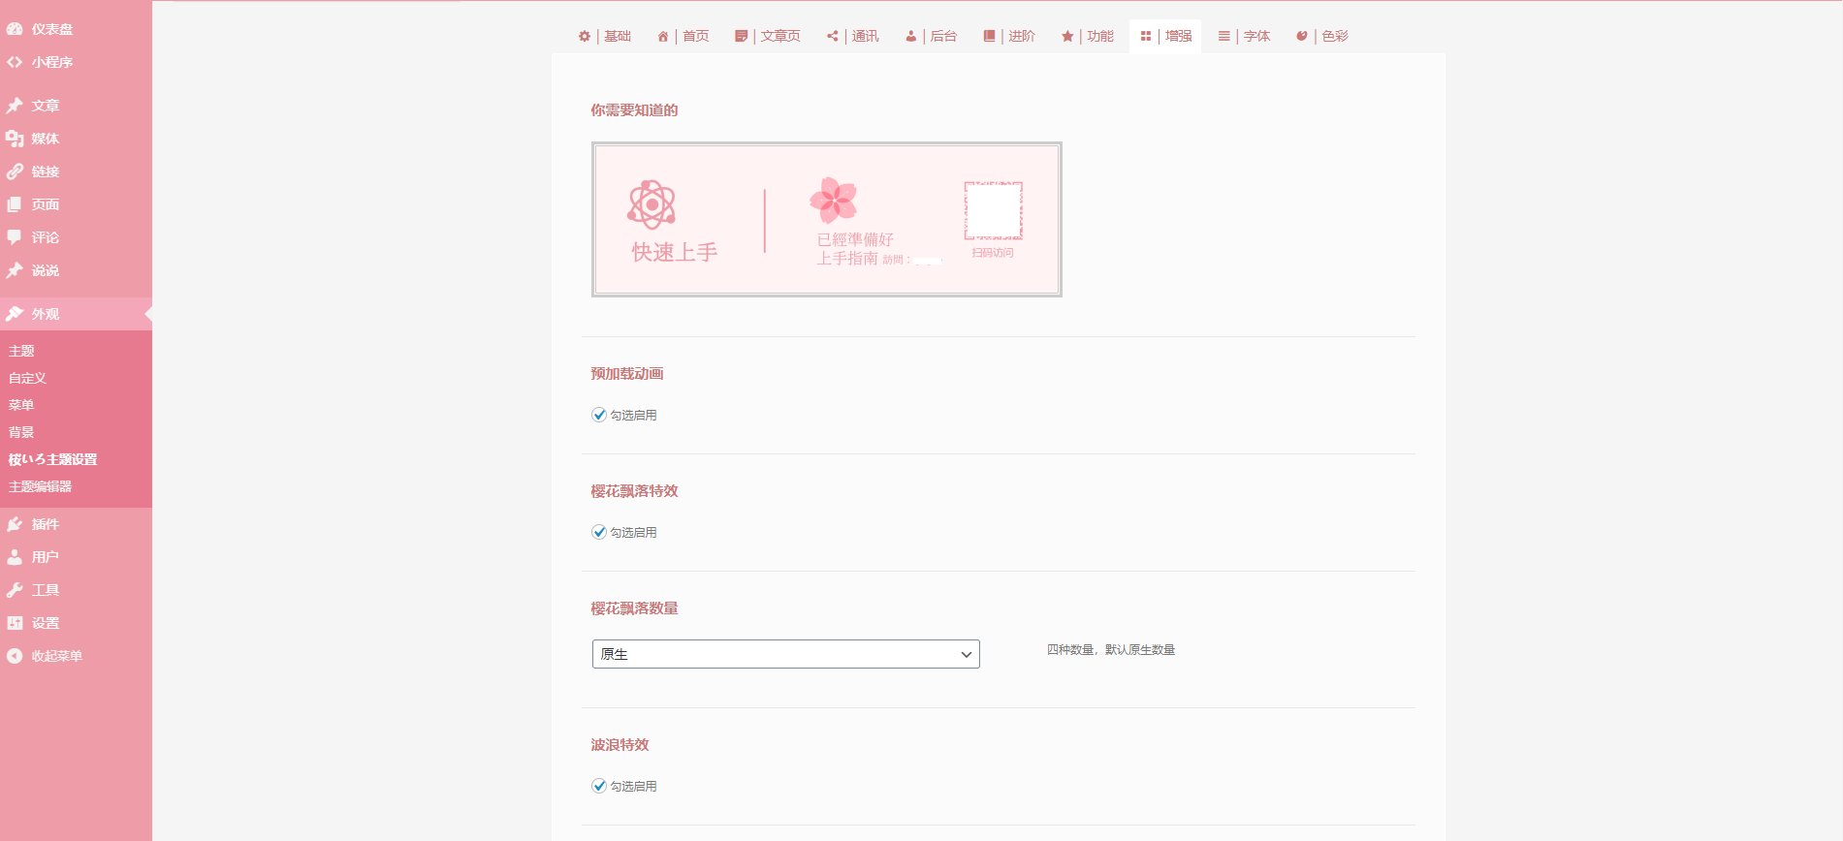Click the 快速上手 guide banner image
This screenshot has width=1843, height=841.
coord(827,219)
